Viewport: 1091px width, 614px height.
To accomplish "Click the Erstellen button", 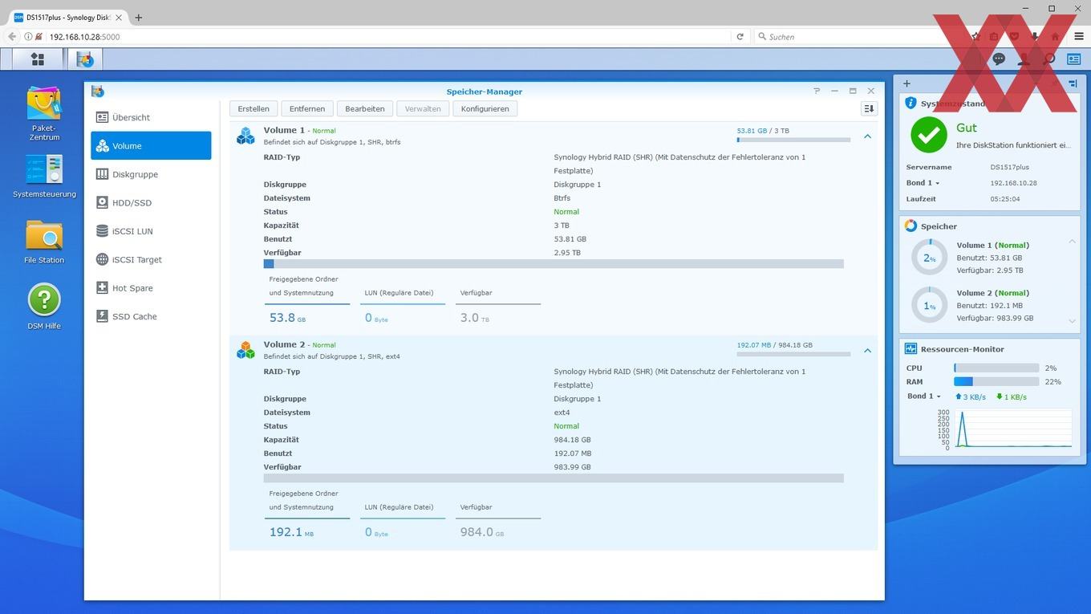I will pos(253,108).
